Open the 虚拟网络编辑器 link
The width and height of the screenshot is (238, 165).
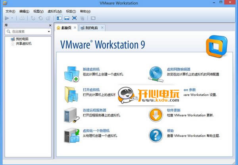coord(178,69)
